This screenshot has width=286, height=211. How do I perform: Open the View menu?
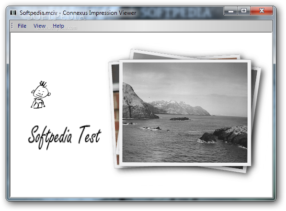pyautogui.click(x=40, y=26)
